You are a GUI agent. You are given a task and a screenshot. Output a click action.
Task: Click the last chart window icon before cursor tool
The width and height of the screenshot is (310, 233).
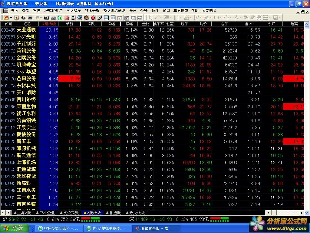click(140, 18)
